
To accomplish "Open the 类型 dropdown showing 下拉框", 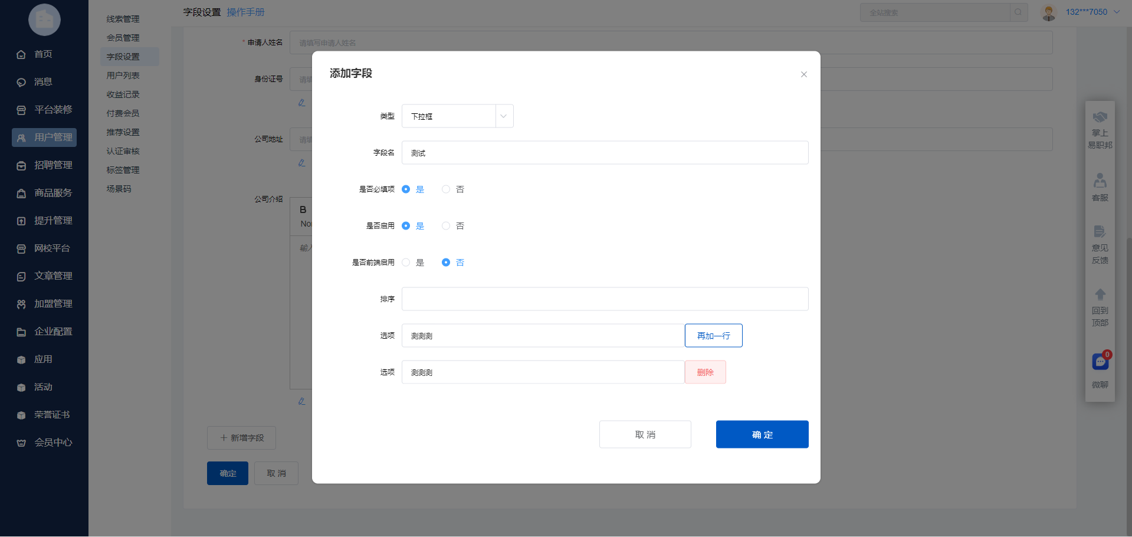I will [x=457, y=116].
